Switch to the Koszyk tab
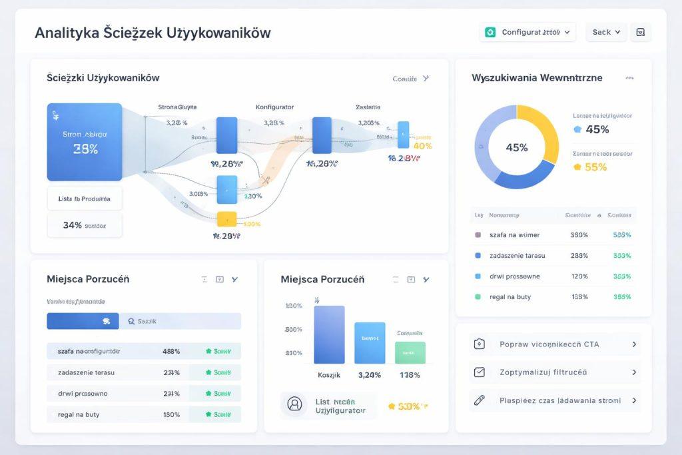The image size is (682, 455). (180, 321)
